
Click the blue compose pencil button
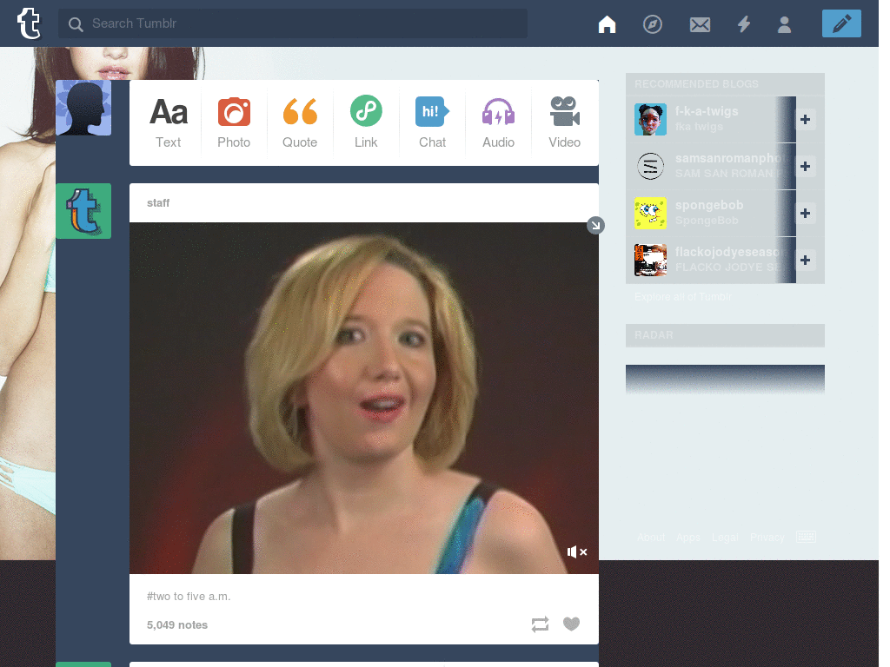point(841,24)
